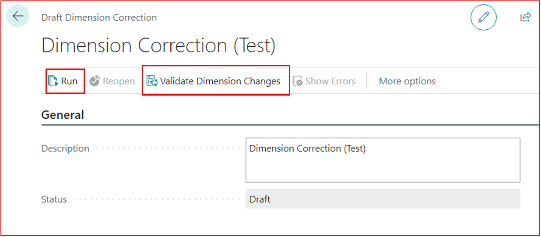Screen dimensions: 541x237
Task: Click the Status field showing Draft
Action: click(x=383, y=199)
